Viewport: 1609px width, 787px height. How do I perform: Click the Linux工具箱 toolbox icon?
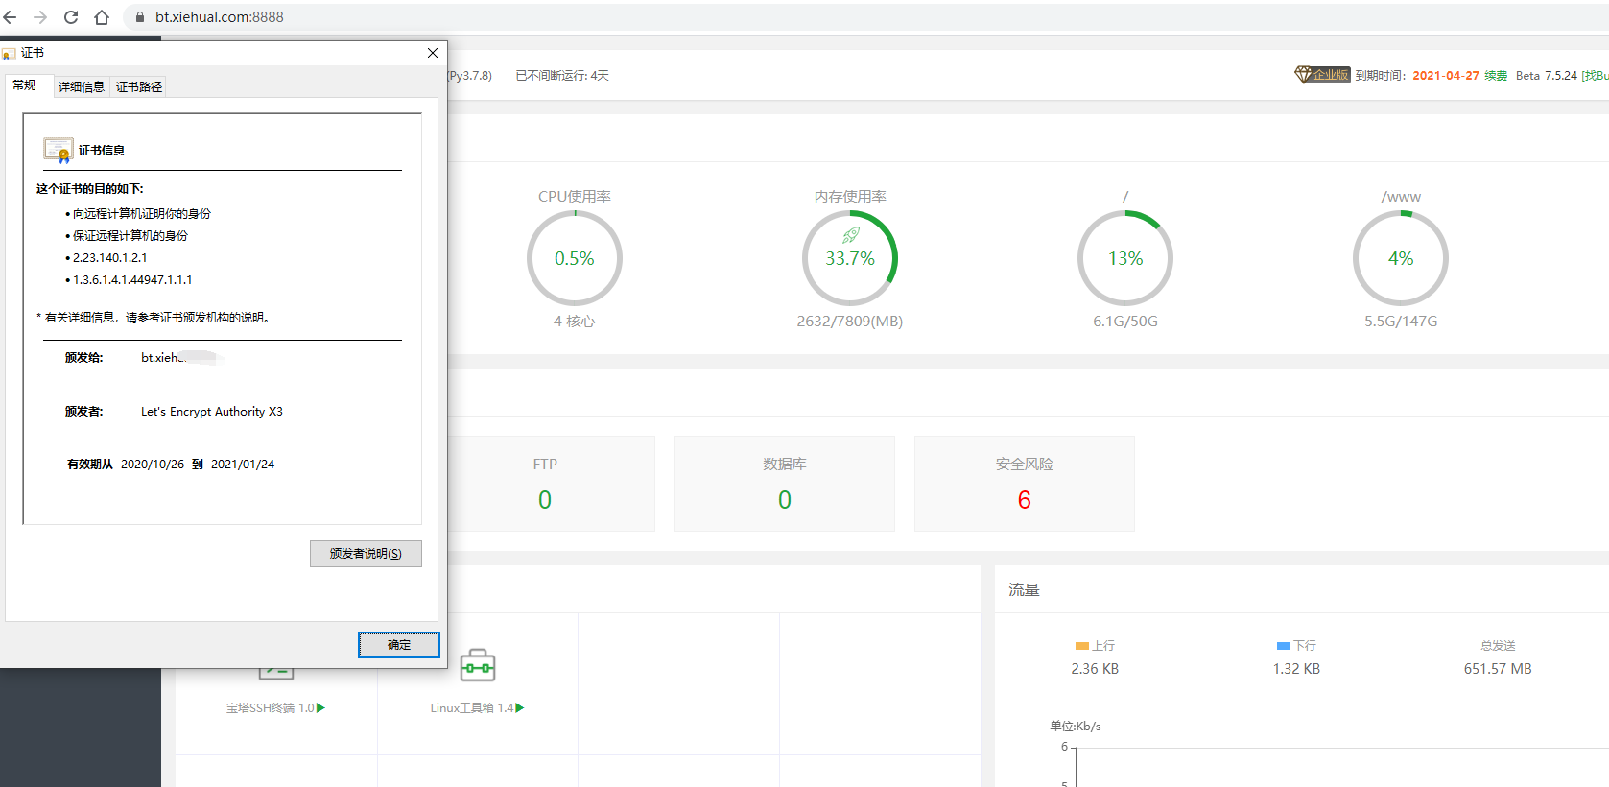[477, 665]
